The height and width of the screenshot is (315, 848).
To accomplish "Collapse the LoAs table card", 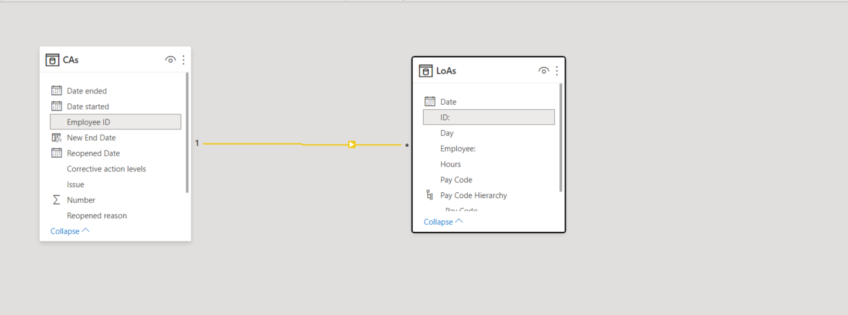I will [x=444, y=221].
